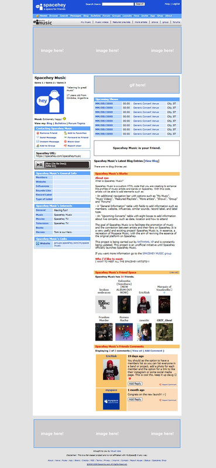Click the bottom 'image here!' banner
The image size is (216, 468).
pyautogui.click(x=107, y=433)
